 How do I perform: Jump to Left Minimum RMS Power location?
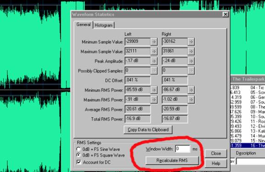click(154, 90)
